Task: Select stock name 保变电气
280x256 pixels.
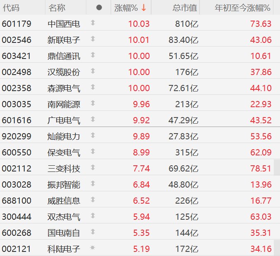Action: [64, 153]
